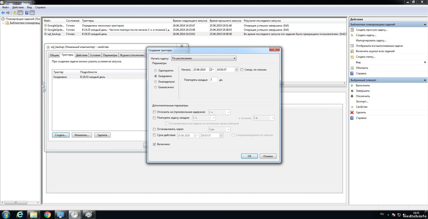
Task: Click the Отключить down-arrow icon
Action: [352, 96]
